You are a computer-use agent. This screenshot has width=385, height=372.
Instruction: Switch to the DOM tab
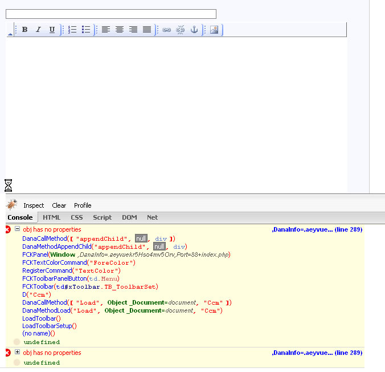pyautogui.click(x=129, y=217)
